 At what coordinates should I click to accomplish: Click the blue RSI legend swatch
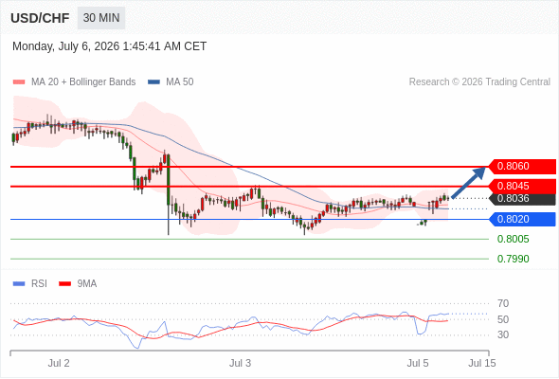click(x=19, y=284)
